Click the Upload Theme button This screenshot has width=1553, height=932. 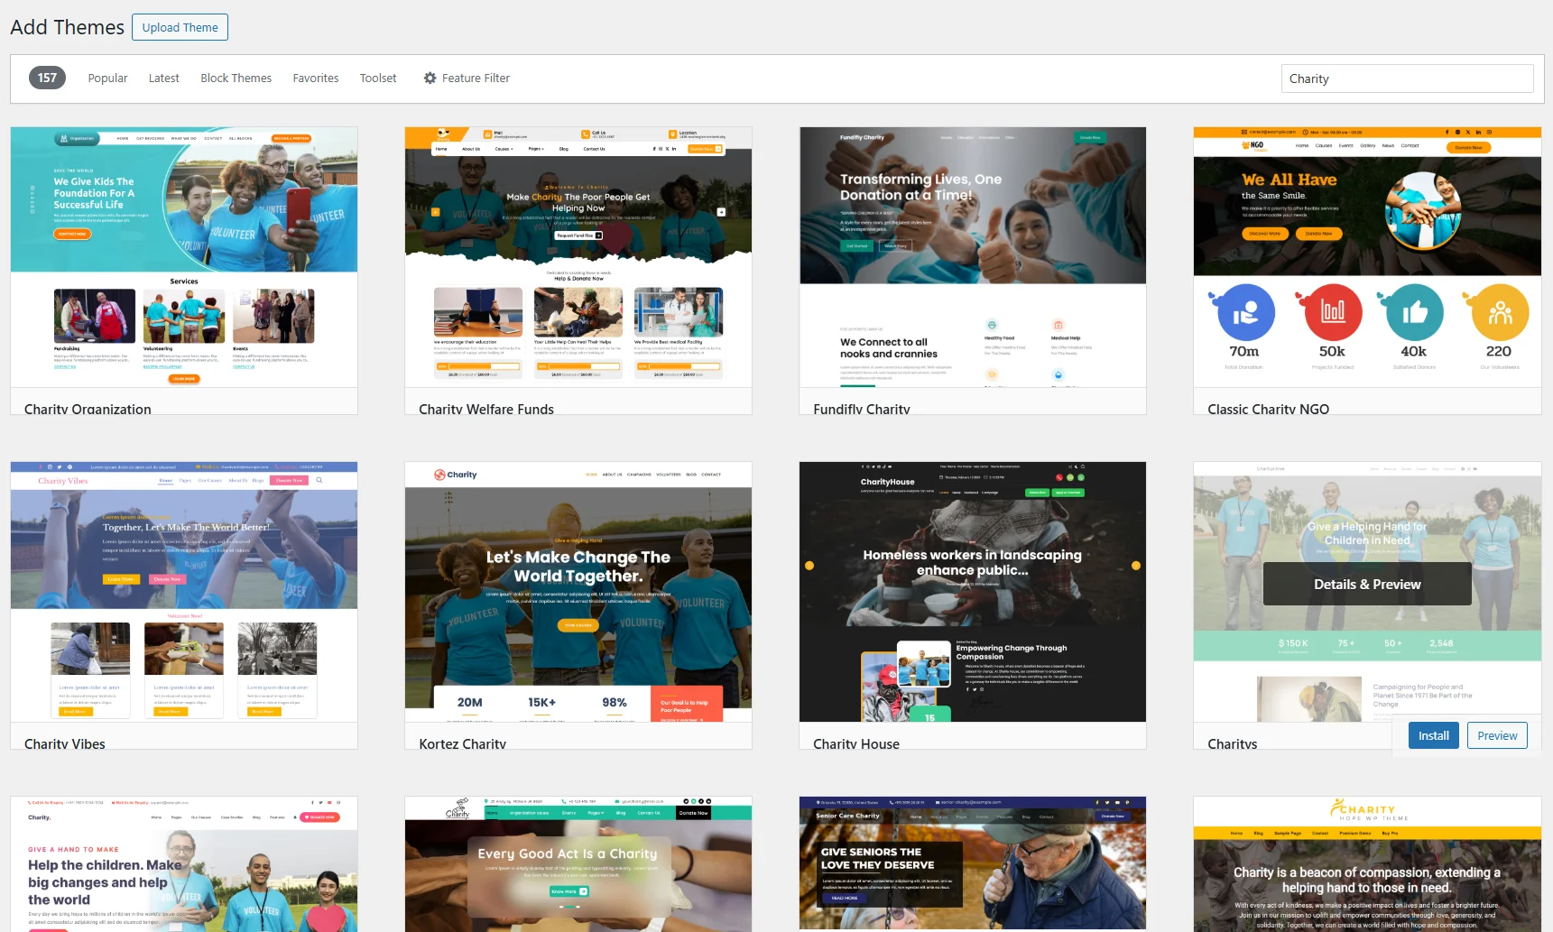(180, 27)
